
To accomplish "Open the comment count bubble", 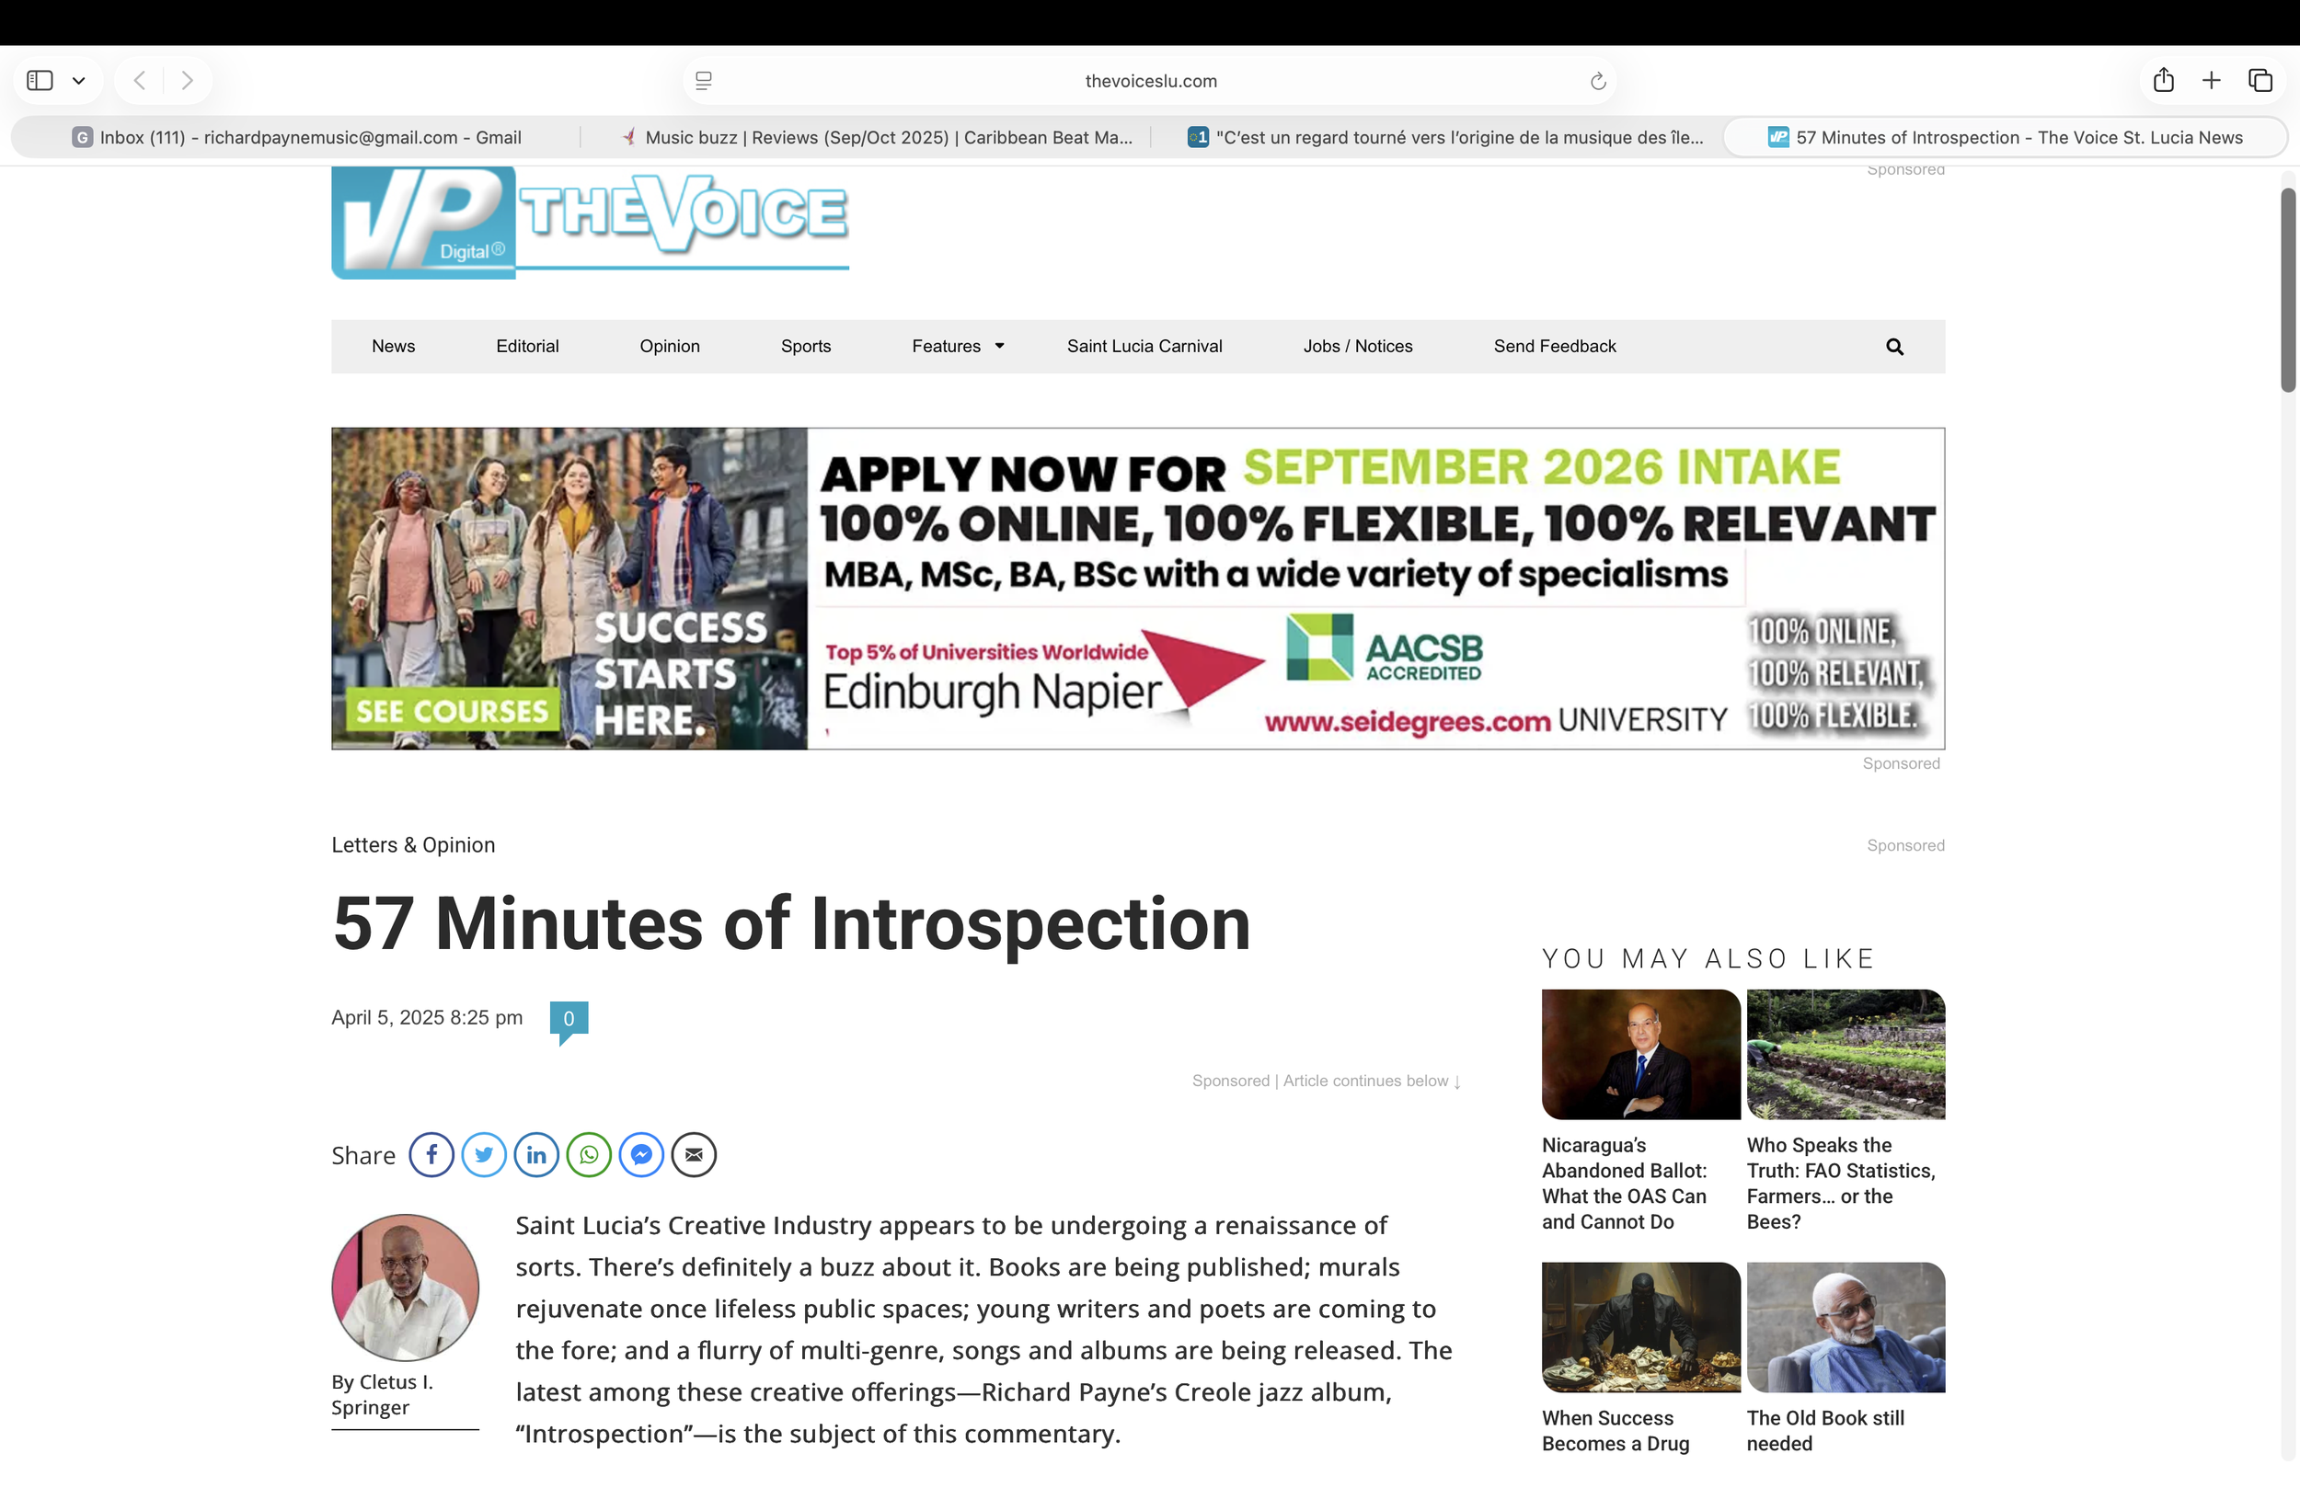I will point(569,1022).
